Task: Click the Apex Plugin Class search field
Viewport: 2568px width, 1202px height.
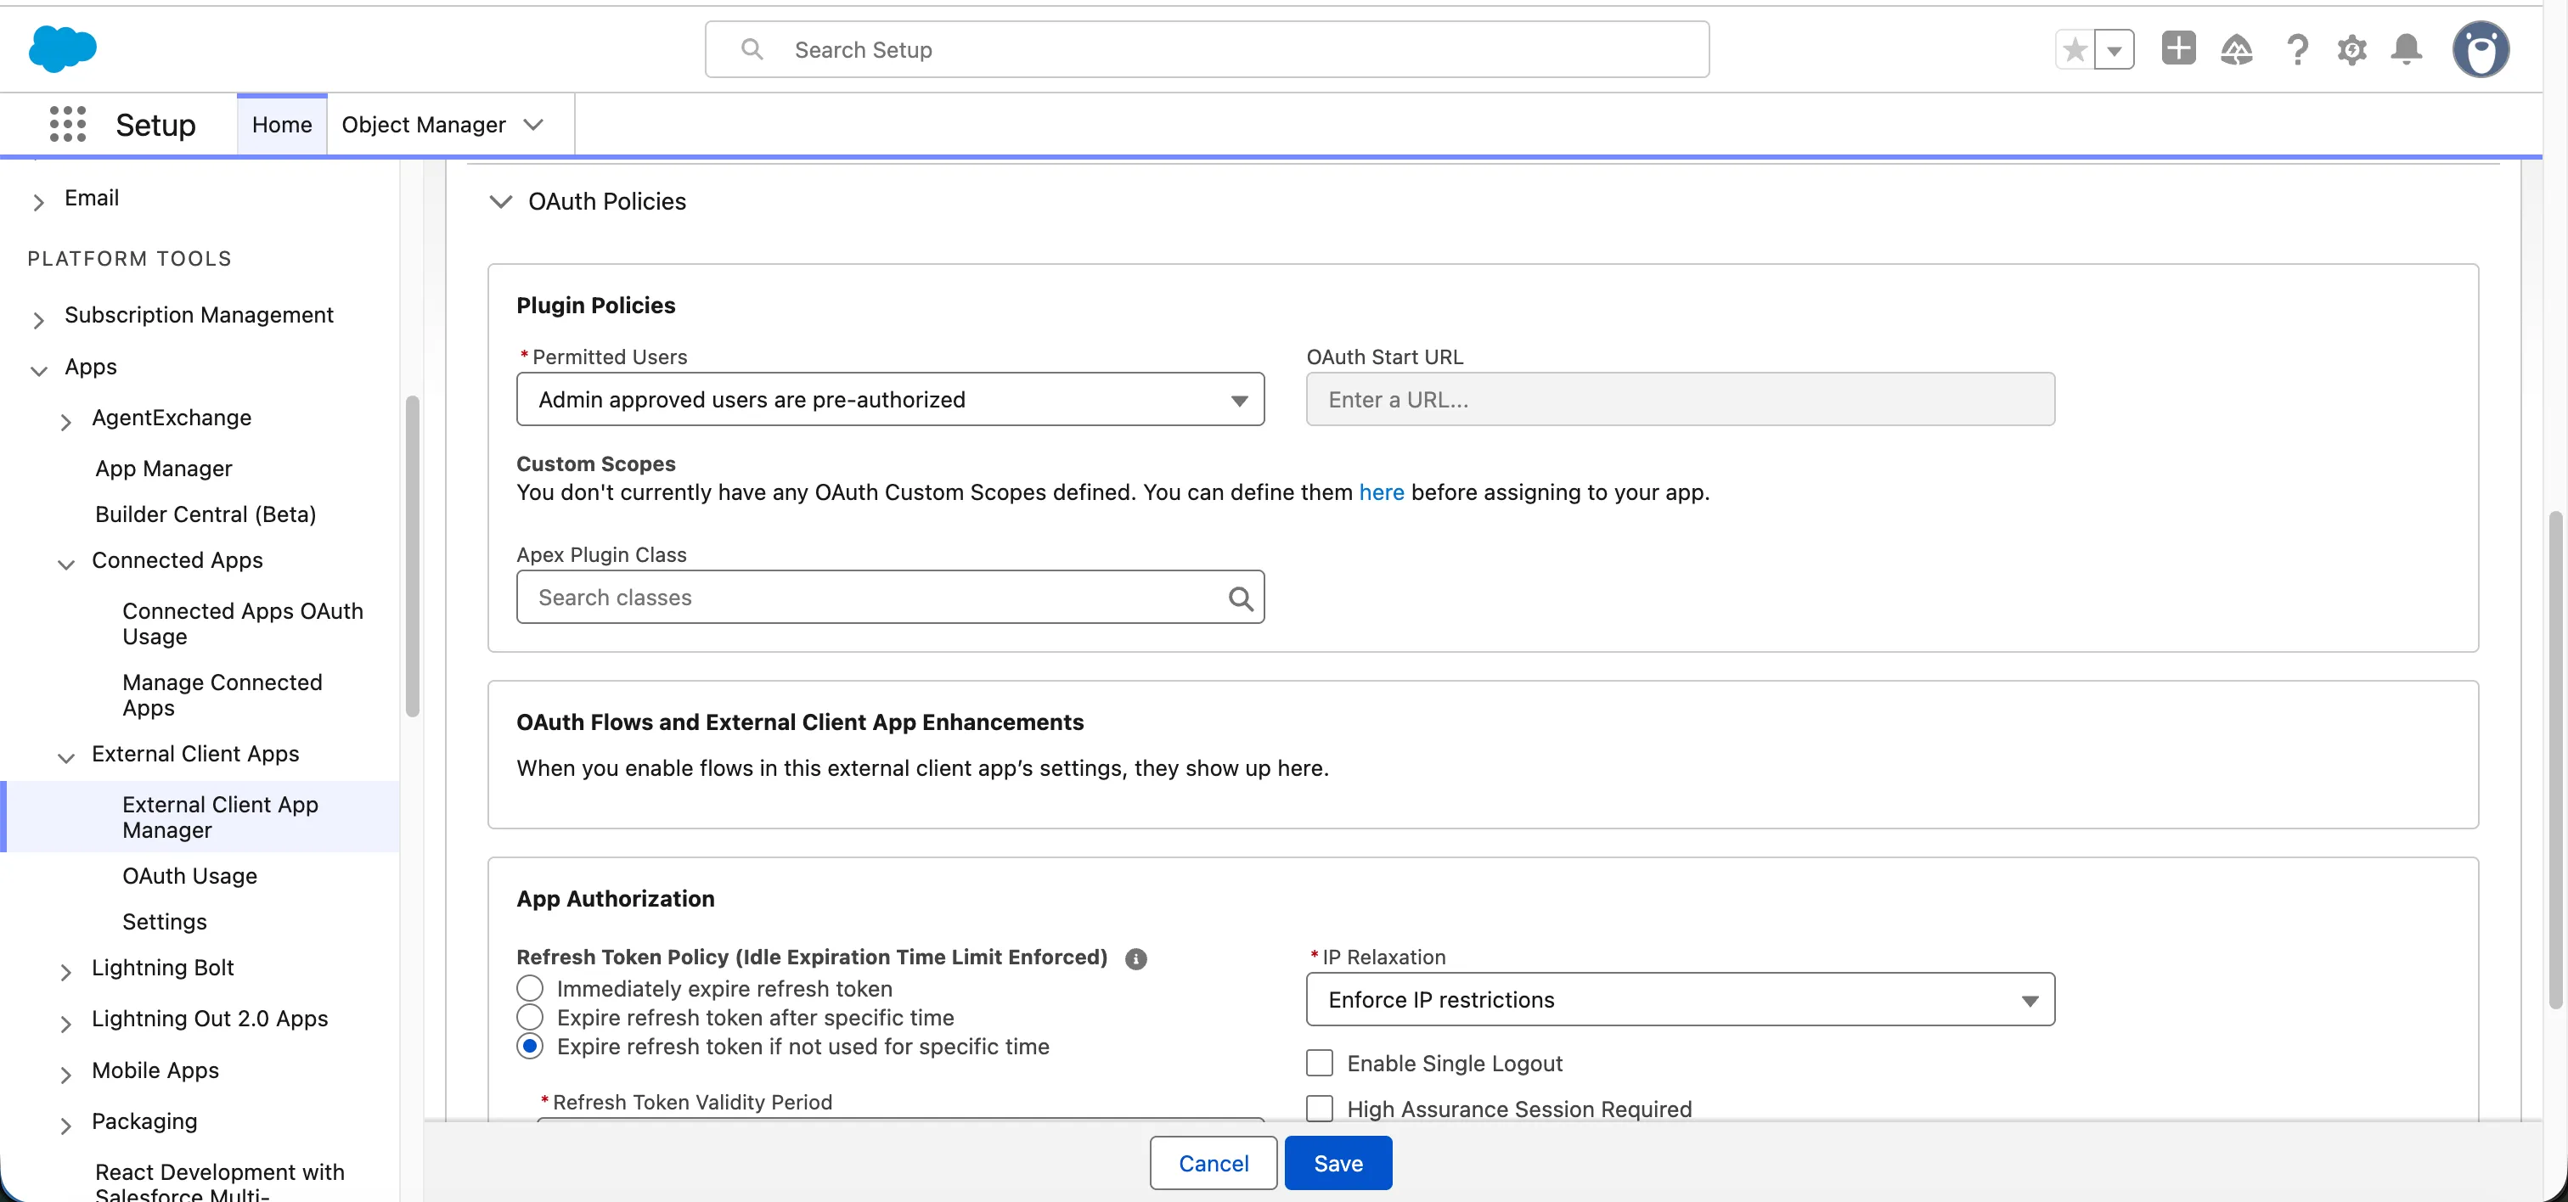Action: click(x=890, y=597)
